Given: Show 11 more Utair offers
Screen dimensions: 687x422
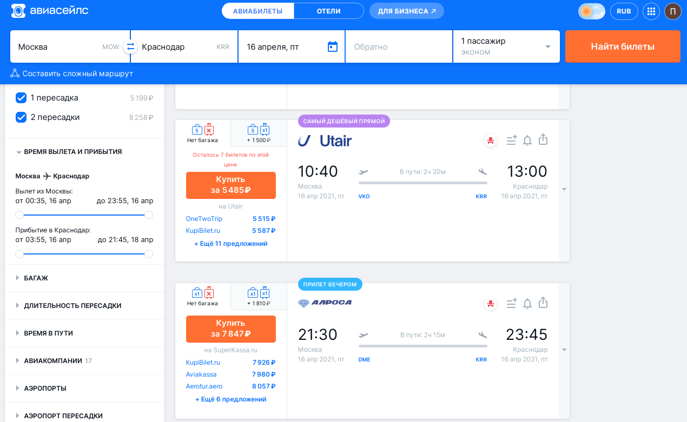Looking at the screenshot, I should [x=231, y=244].
